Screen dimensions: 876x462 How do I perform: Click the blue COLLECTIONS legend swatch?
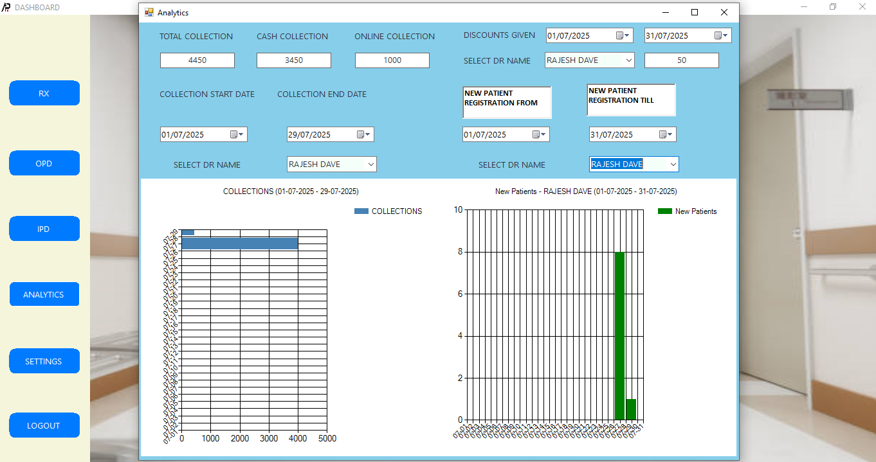[361, 211]
